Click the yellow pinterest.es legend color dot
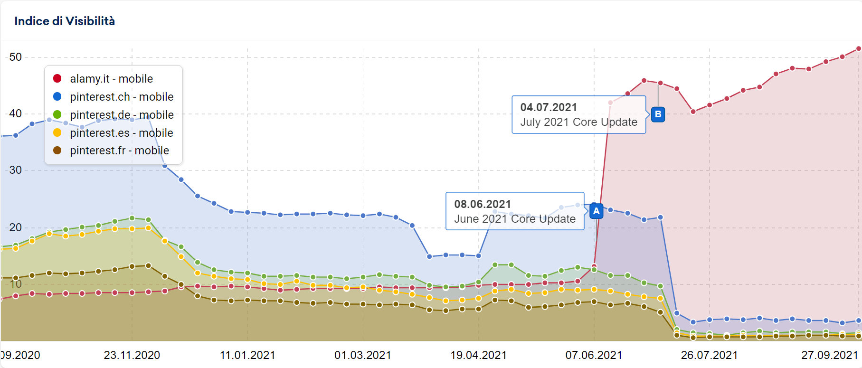862x368 pixels. tap(57, 132)
